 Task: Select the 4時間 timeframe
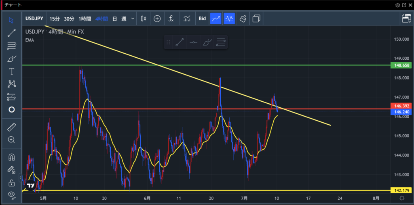pyautogui.click(x=101, y=19)
